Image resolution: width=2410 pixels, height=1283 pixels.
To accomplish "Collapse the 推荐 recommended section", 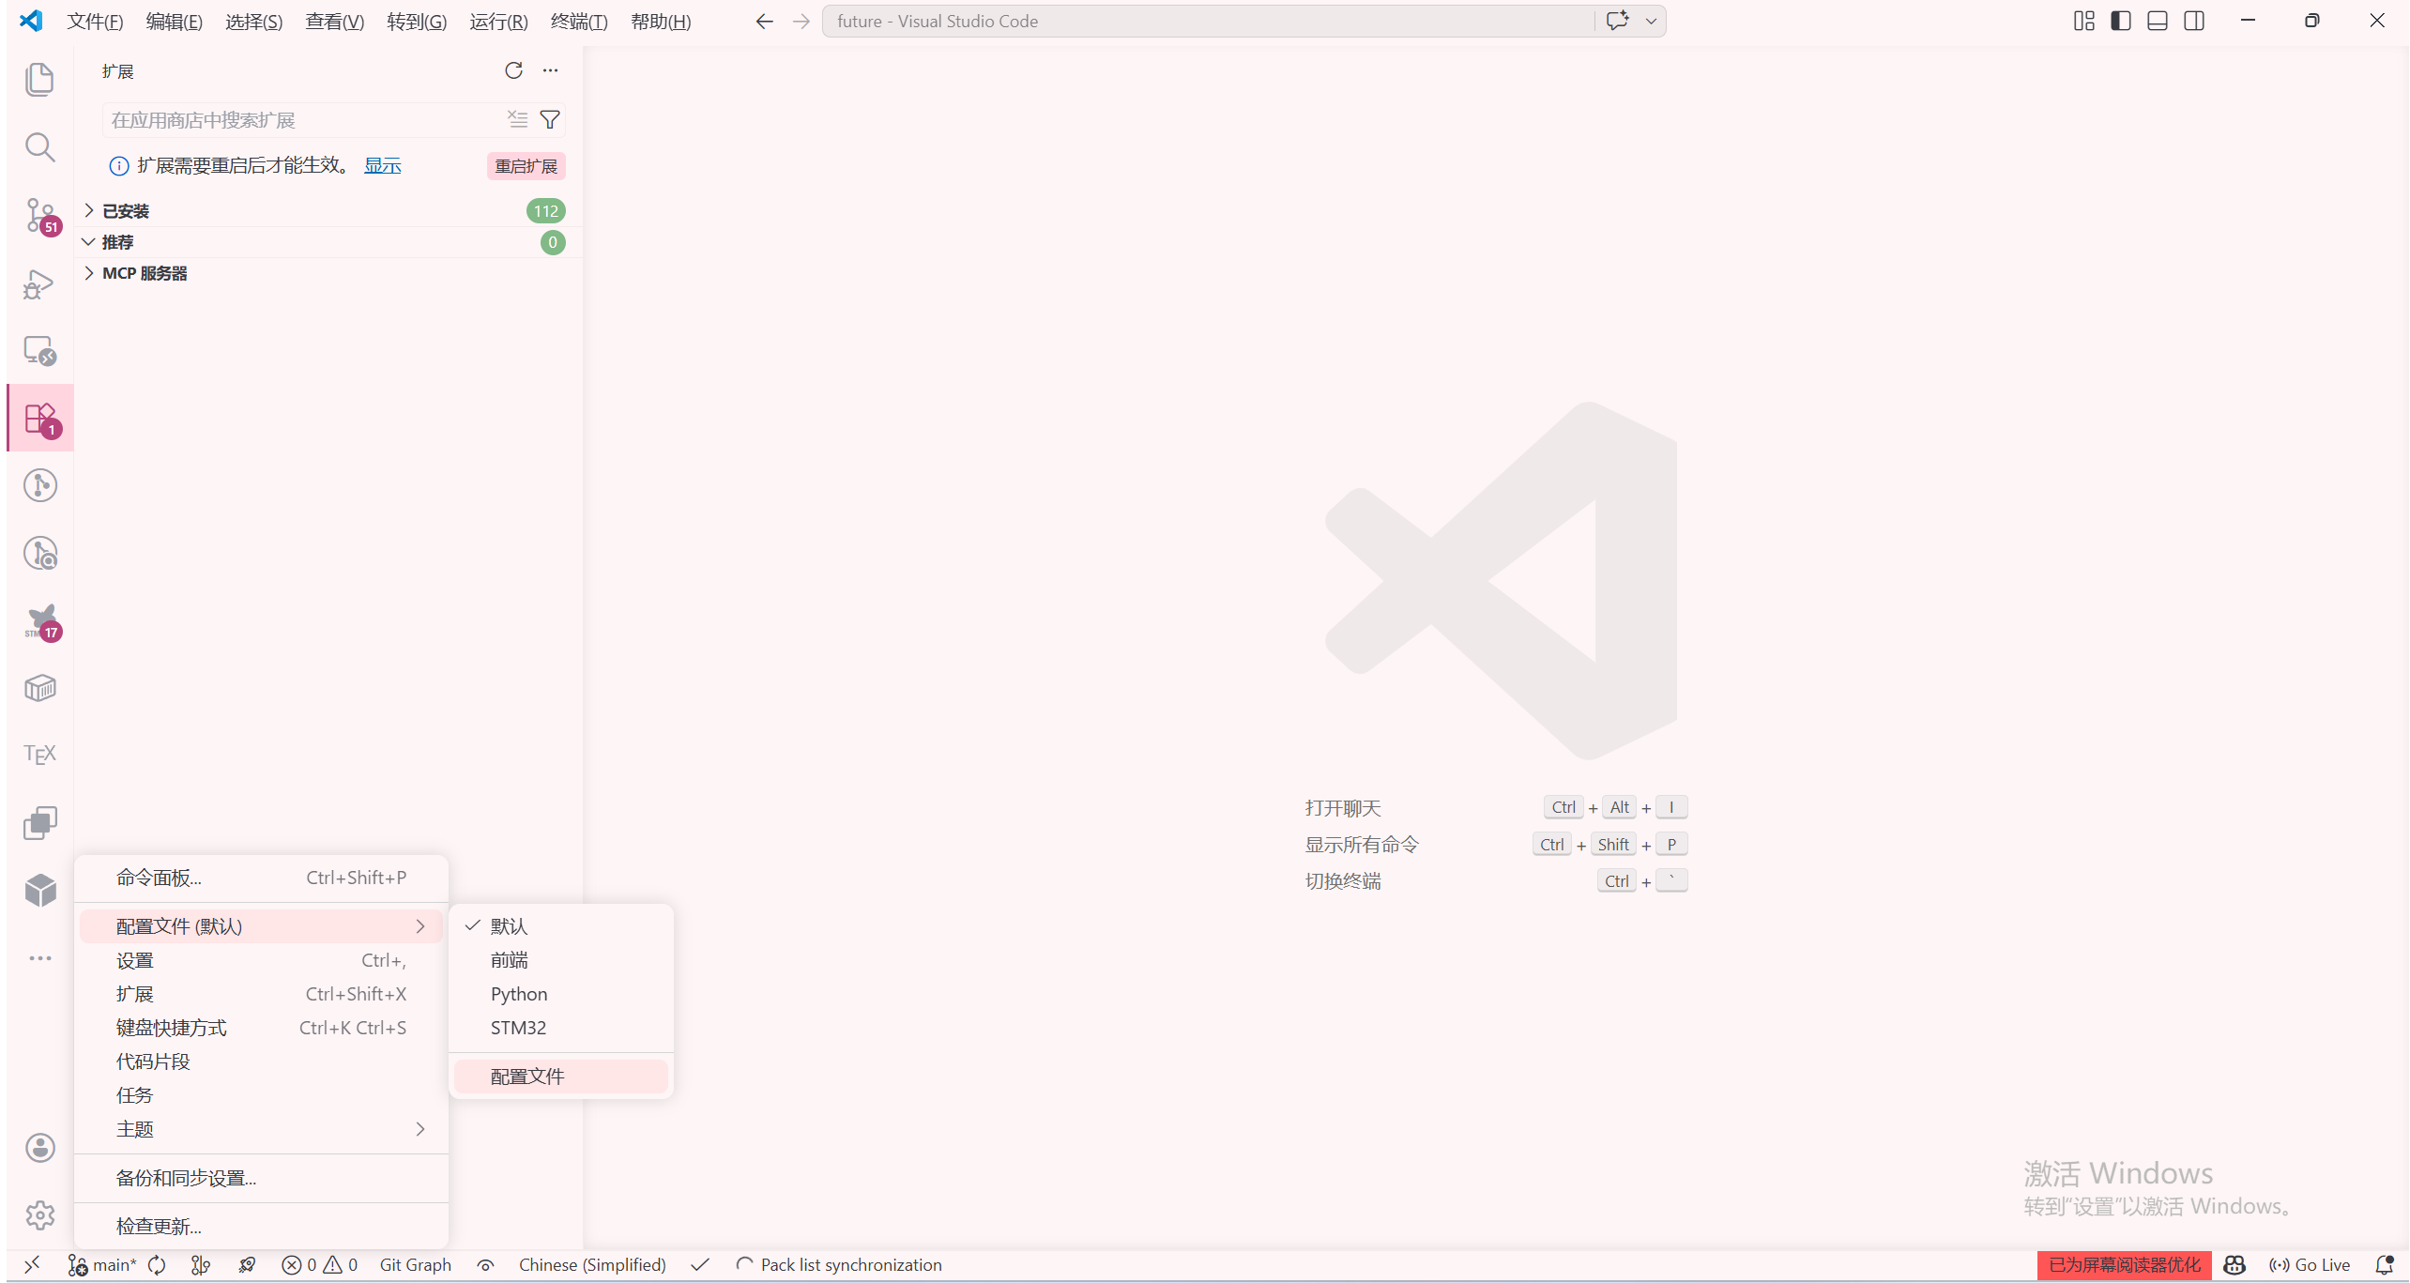I will [x=117, y=242].
